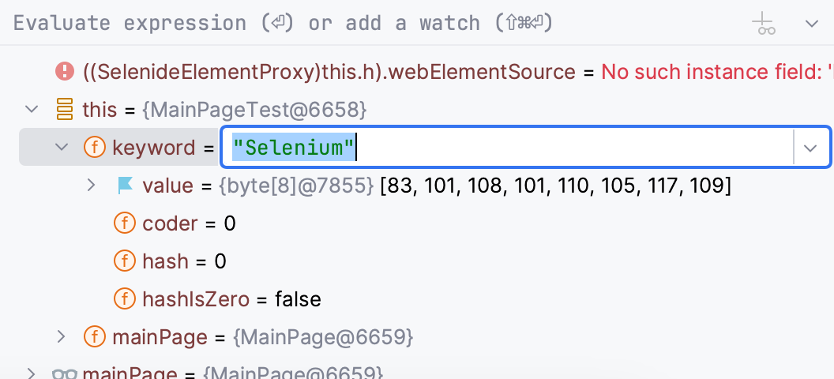Click the 'this' object stack icon
Screen dimensions: 834x379
coord(64,110)
